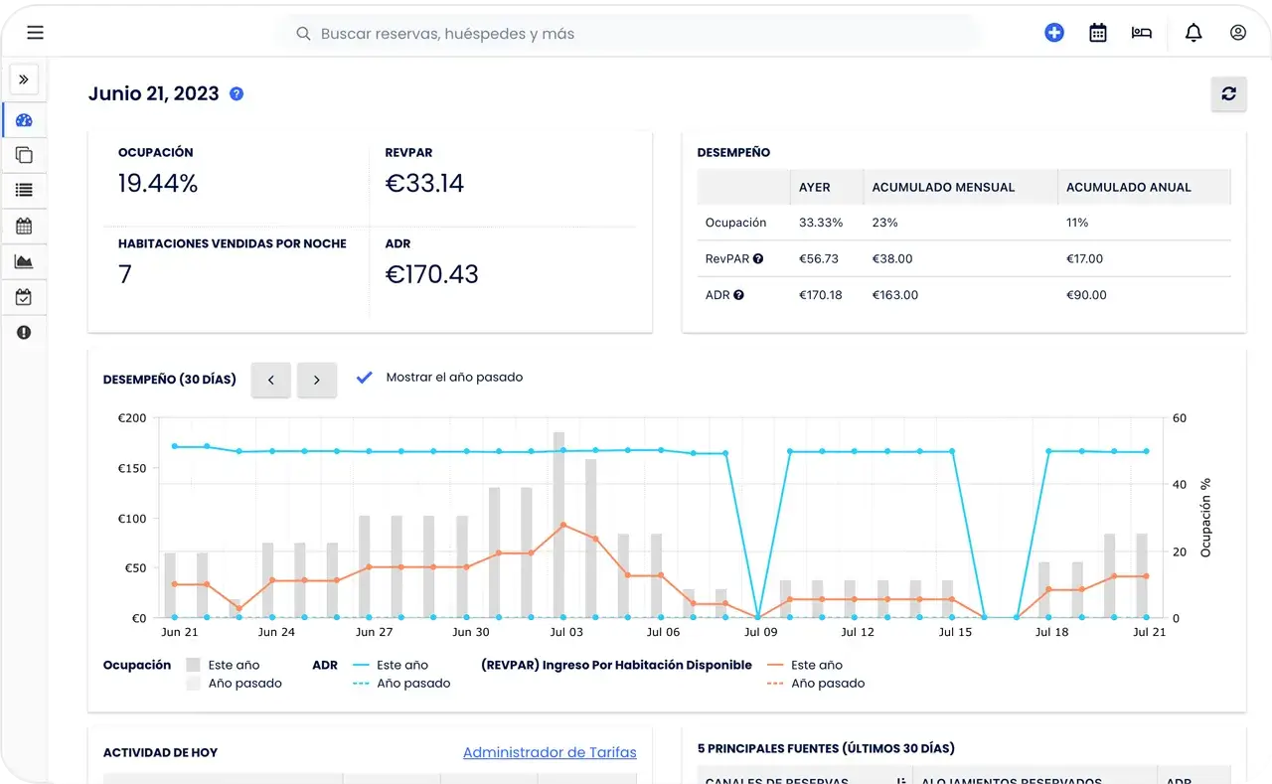1272x784 pixels.
Task: Open the hamburger main menu
Action: tap(35, 33)
